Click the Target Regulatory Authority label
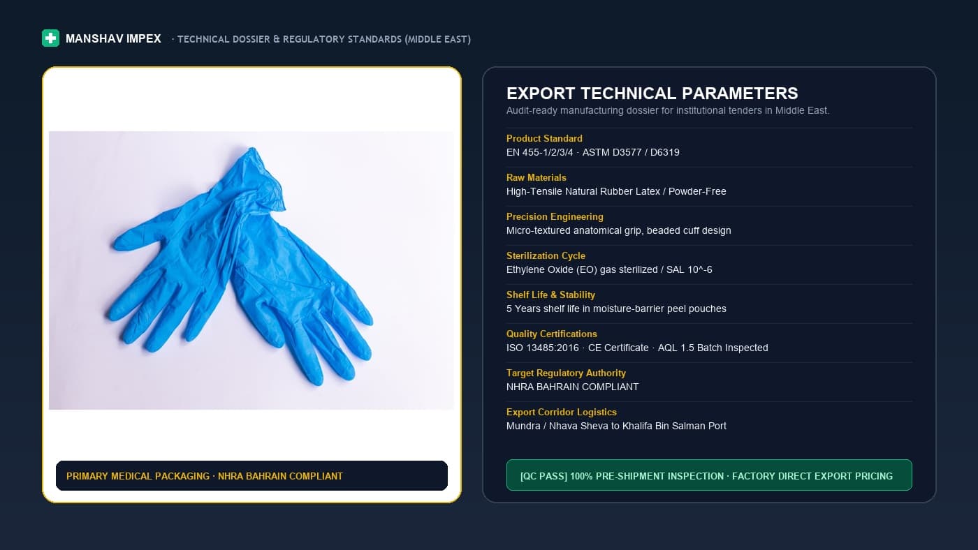This screenshot has width=978, height=550. tap(566, 373)
